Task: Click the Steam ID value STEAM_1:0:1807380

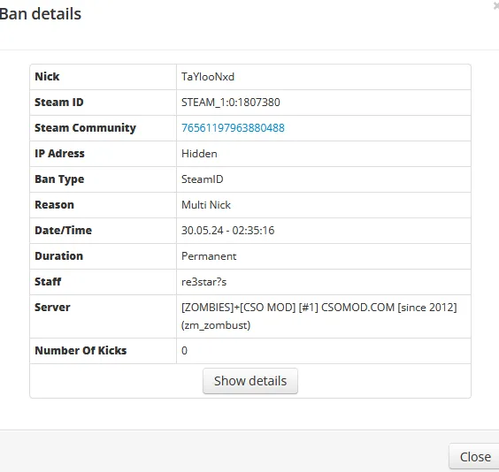Action: [x=231, y=103]
